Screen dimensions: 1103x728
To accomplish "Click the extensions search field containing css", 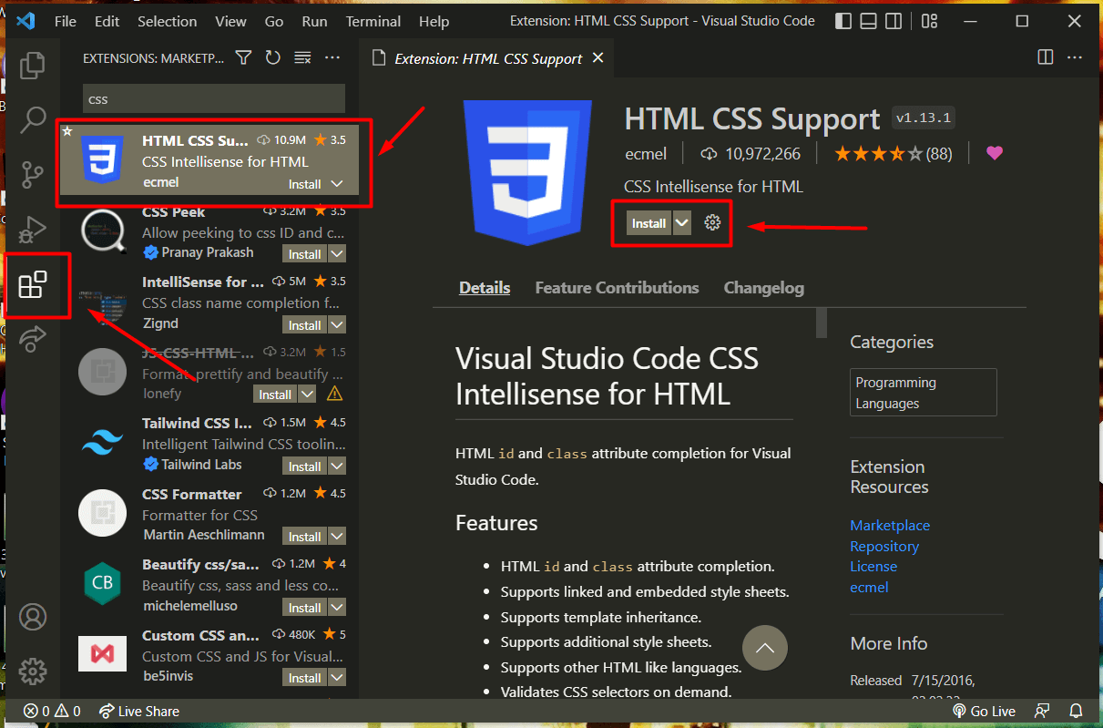I will pos(213,98).
